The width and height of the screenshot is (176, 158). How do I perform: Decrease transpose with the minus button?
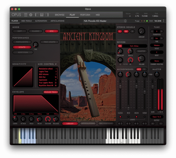point(152,31)
